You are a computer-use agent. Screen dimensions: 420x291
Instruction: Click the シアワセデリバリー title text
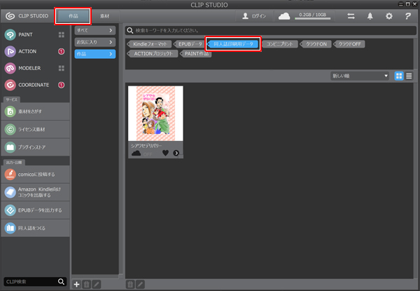[146, 146]
